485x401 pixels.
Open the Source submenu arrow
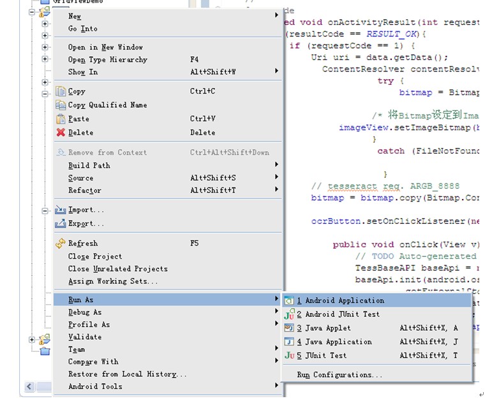(276, 177)
